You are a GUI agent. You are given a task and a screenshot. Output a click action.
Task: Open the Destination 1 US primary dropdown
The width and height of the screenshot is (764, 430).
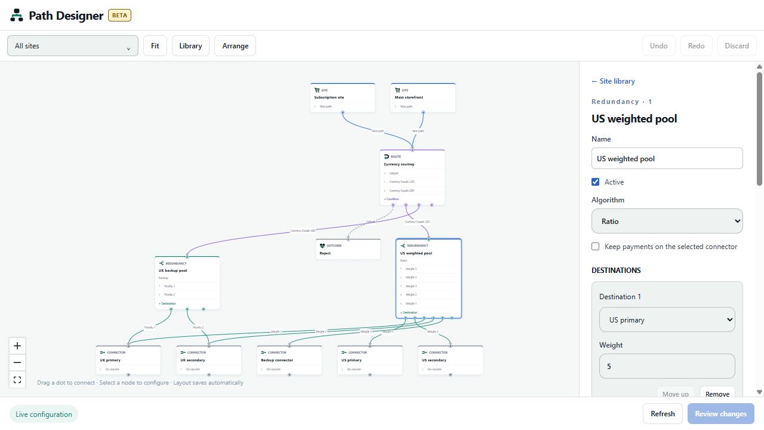coord(667,320)
